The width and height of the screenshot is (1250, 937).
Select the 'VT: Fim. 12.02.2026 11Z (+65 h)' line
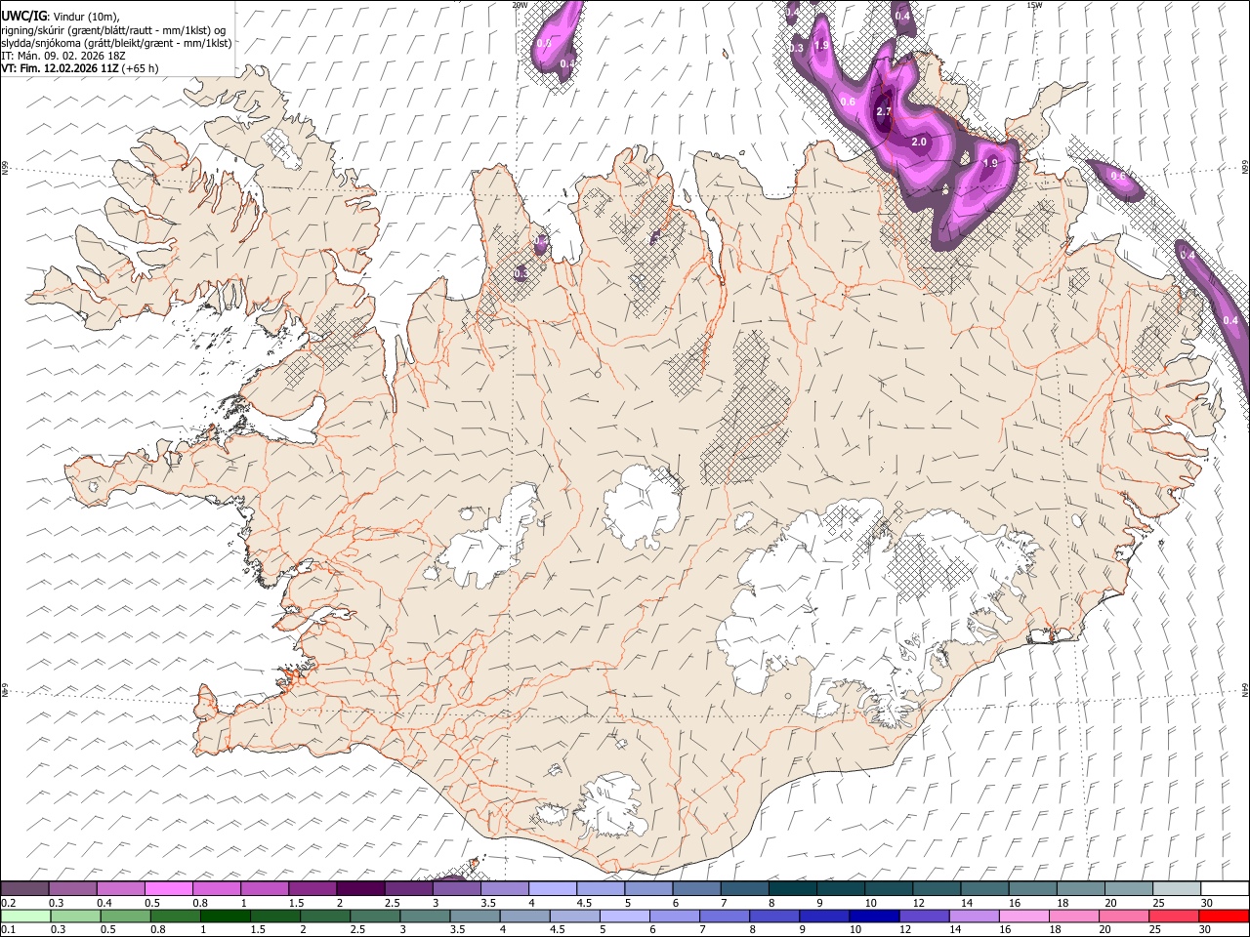pyautogui.click(x=80, y=68)
